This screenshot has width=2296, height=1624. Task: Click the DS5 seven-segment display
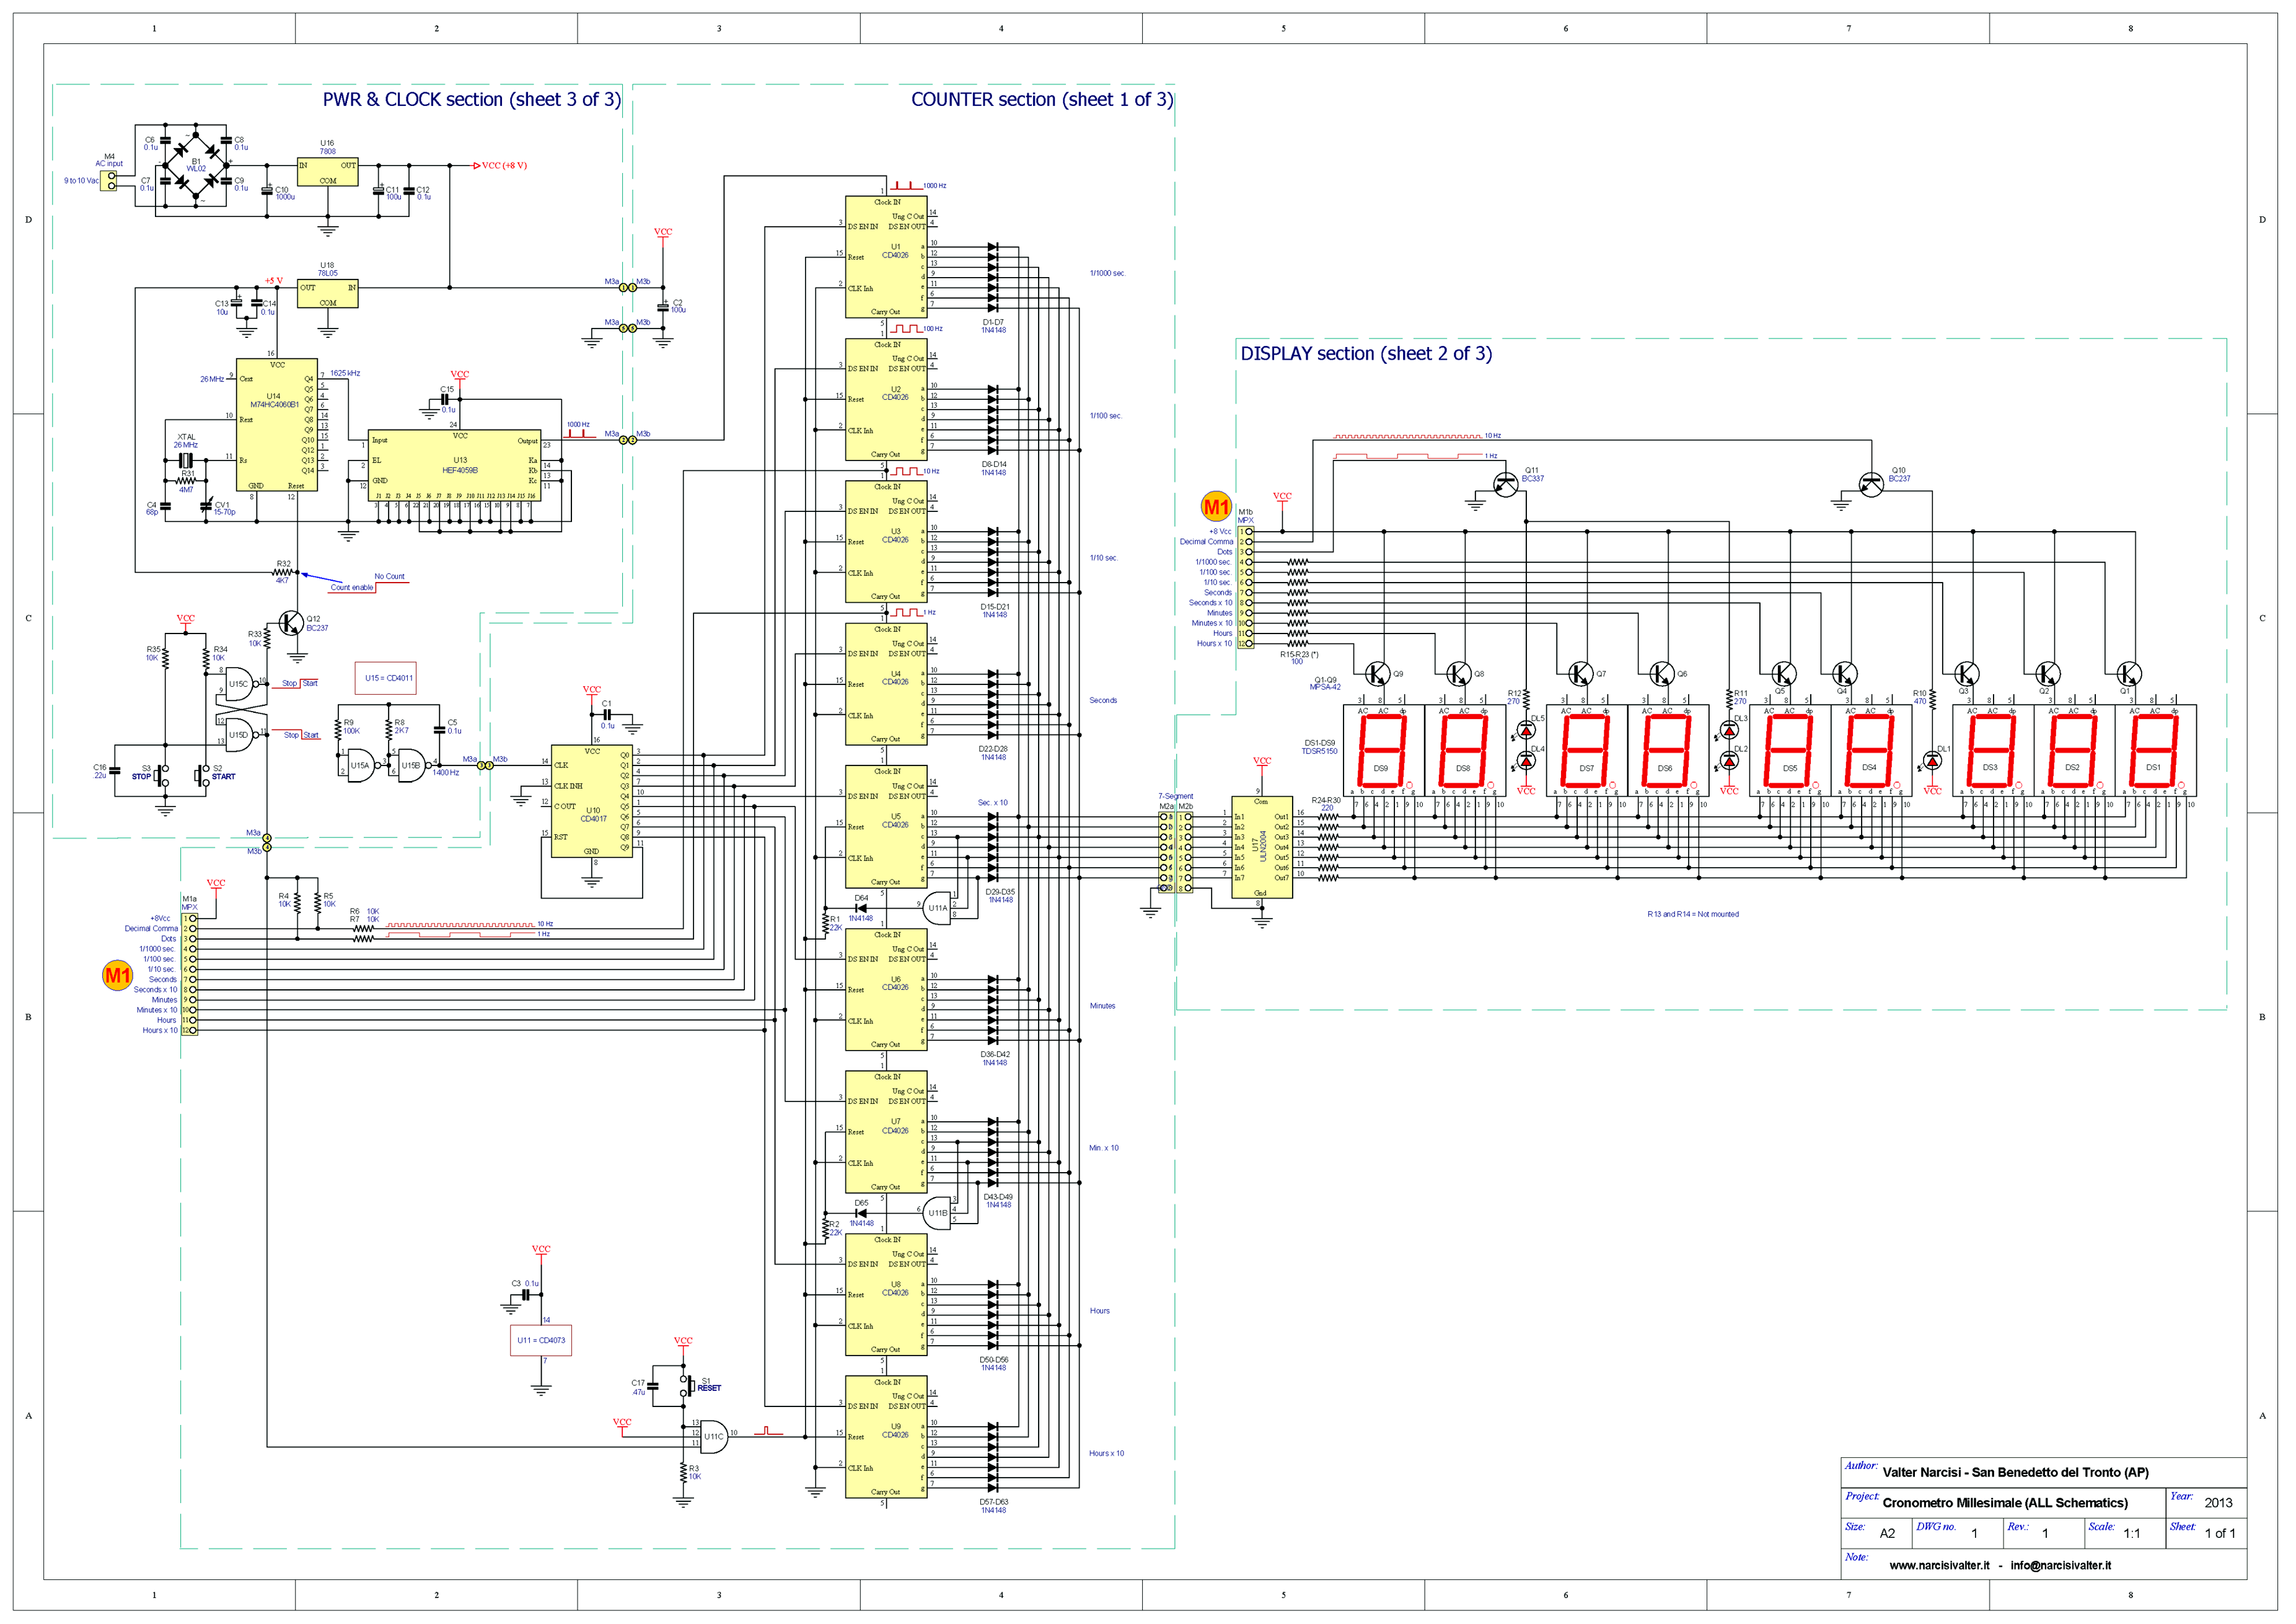[1790, 751]
